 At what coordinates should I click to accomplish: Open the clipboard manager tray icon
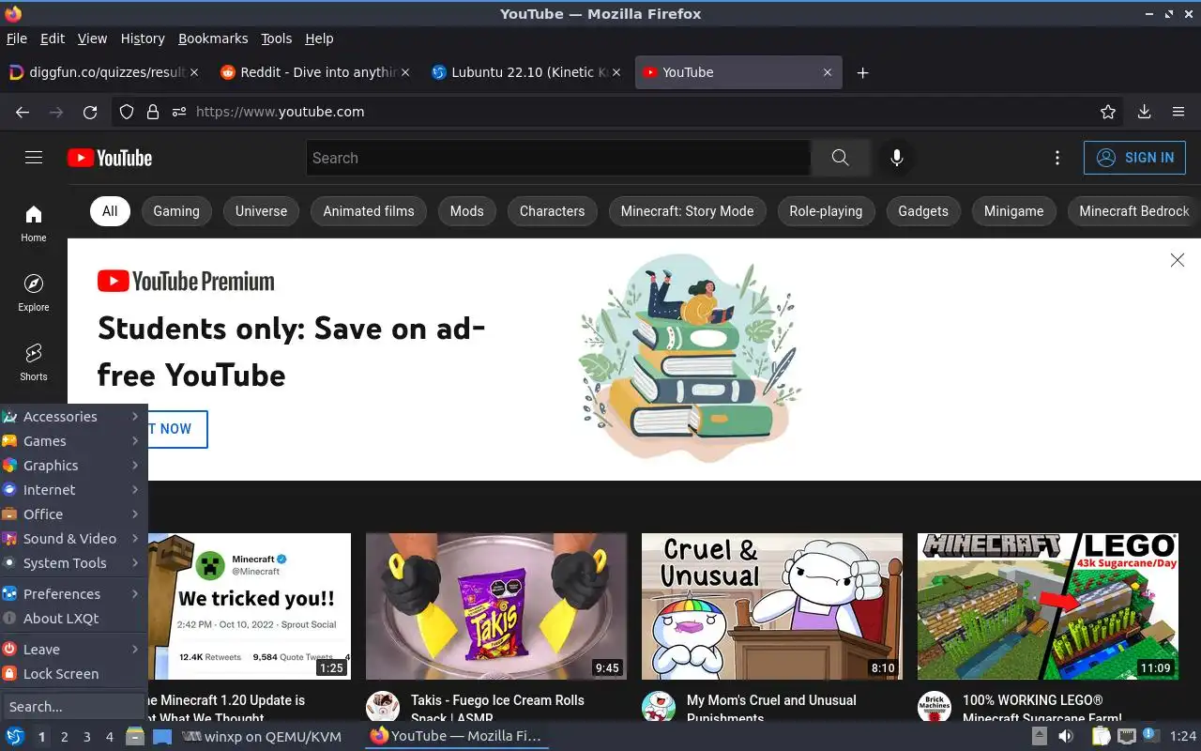[x=1101, y=737]
